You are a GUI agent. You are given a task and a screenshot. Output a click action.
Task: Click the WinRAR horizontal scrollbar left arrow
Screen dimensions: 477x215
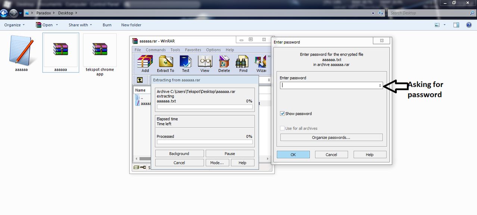(x=136, y=159)
